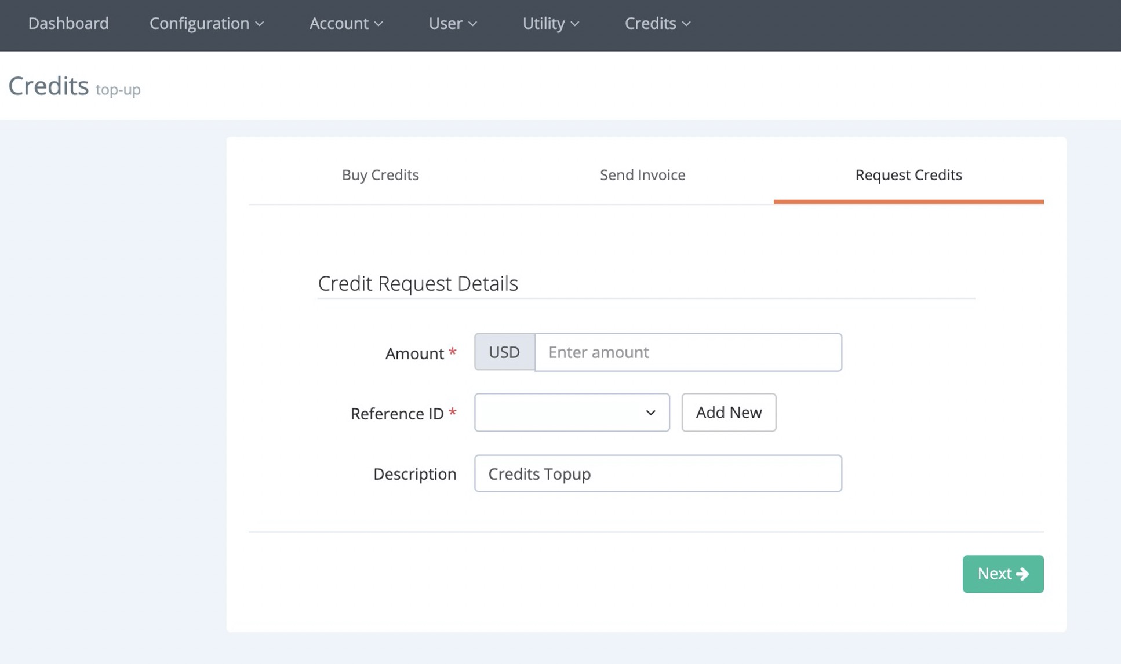Image resolution: width=1121 pixels, height=664 pixels.
Task: Click the USD currency label
Action: click(x=504, y=352)
